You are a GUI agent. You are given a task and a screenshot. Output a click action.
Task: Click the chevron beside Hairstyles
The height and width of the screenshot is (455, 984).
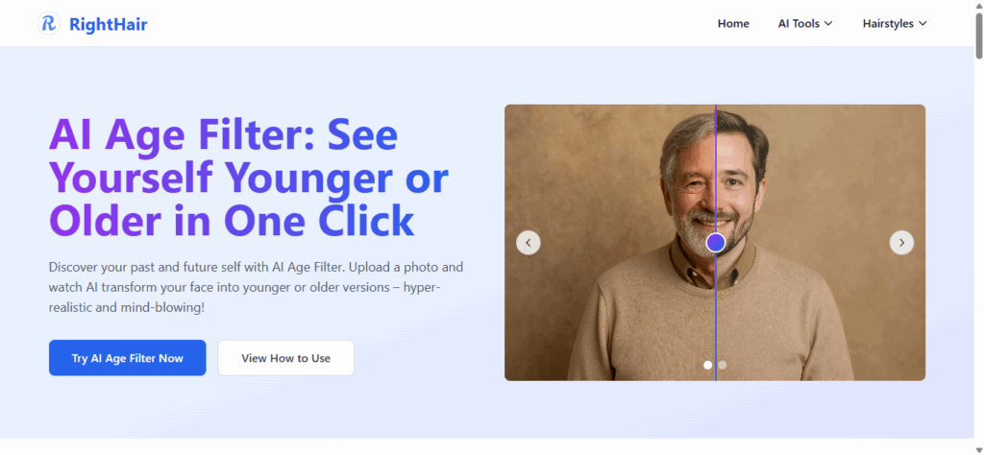922,24
